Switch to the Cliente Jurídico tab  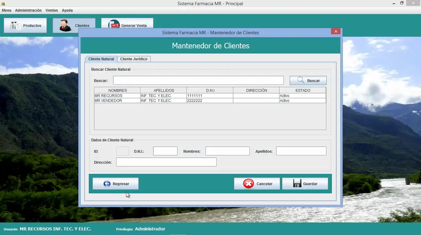pos(134,59)
